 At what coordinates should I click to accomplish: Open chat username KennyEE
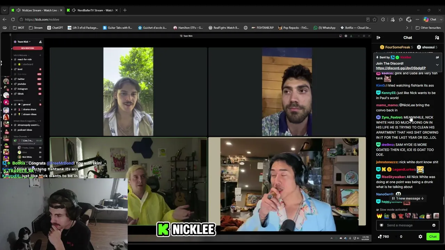tap(388, 93)
